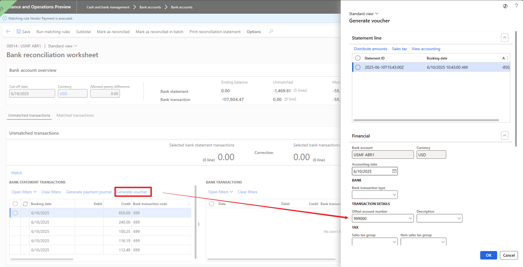Open Distribute amounts link
This screenshot has height=267, width=523.
tap(370, 49)
